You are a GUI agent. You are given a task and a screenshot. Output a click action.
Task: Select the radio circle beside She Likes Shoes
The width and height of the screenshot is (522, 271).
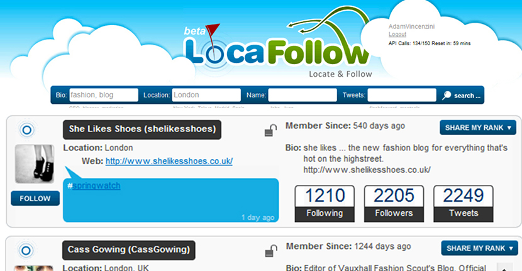tap(27, 130)
